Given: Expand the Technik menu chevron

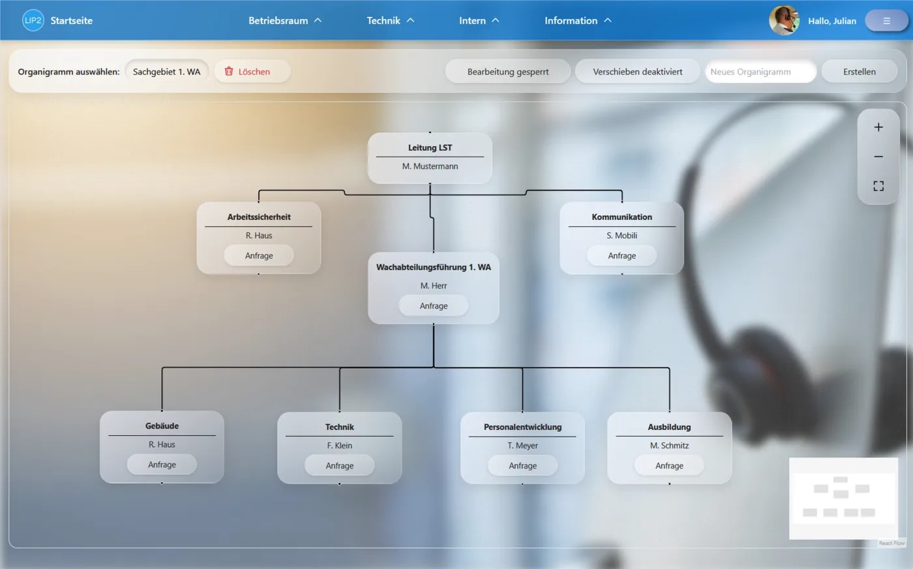Looking at the screenshot, I should point(410,20).
